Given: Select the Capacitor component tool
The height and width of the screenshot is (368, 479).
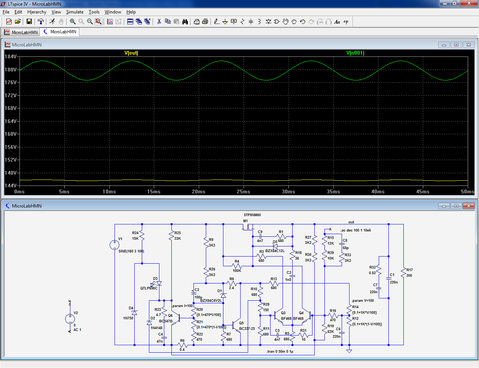Looking at the screenshot, I should click(x=251, y=22).
